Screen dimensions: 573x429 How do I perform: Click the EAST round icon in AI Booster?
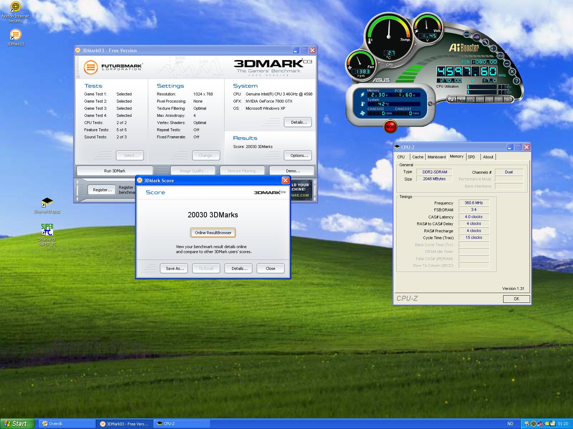467,34
